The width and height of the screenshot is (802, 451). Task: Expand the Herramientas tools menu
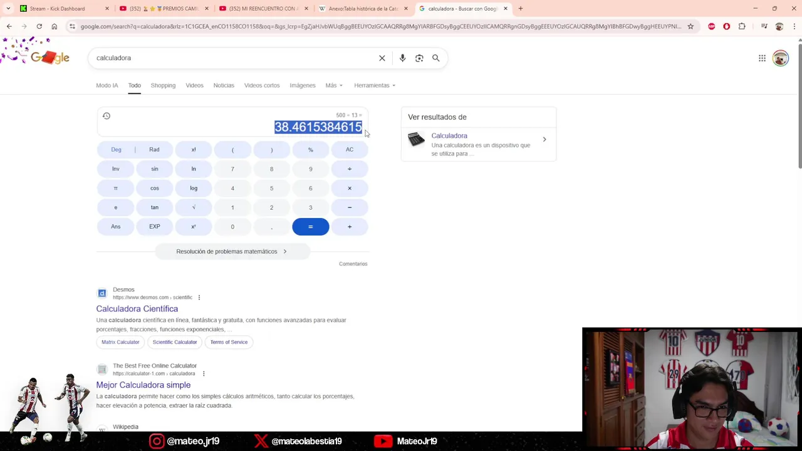pyautogui.click(x=375, y=85)
